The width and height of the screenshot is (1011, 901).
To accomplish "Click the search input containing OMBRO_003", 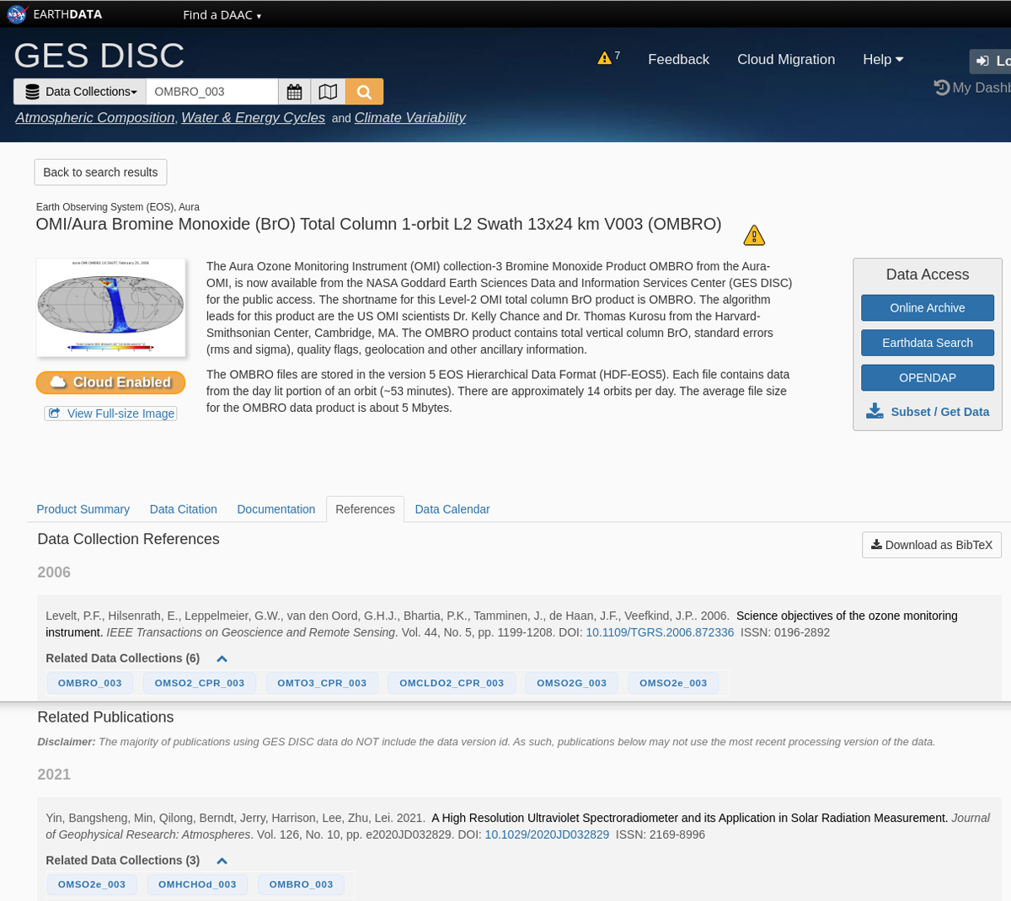I will 211,91.
